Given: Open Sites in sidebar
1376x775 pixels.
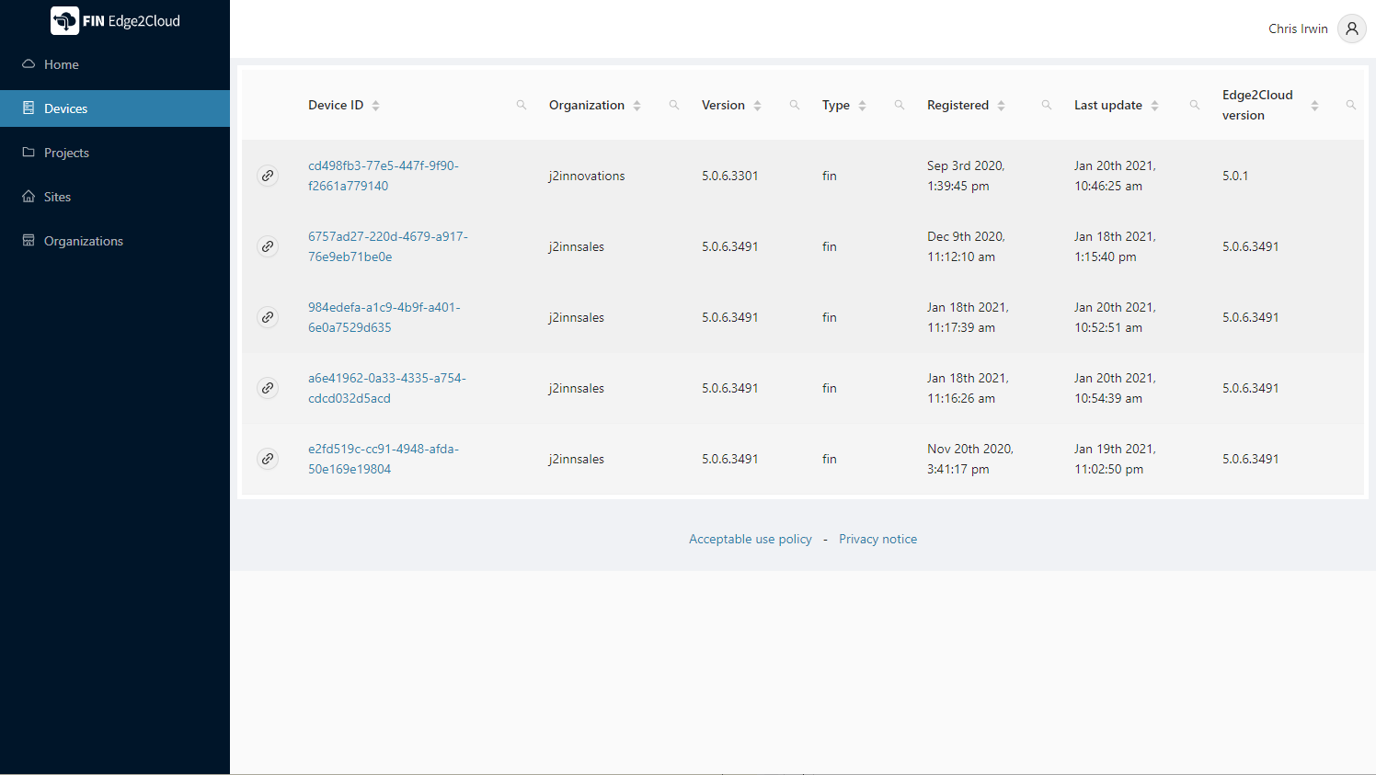Looking at the screenshot, I should (115, 197).
